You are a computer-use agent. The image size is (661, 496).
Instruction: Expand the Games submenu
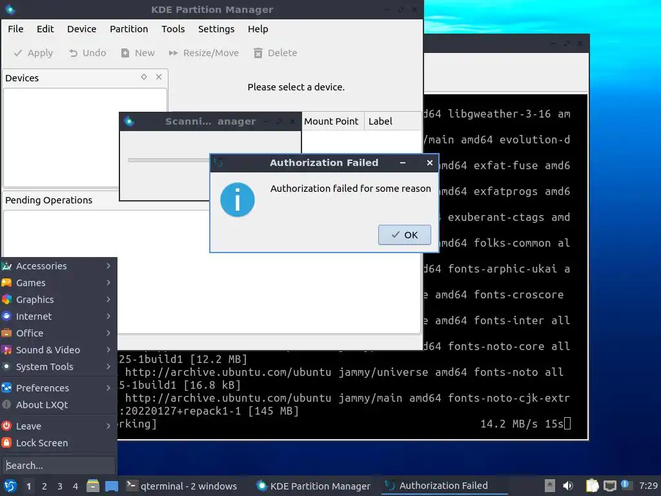[59, 283]
